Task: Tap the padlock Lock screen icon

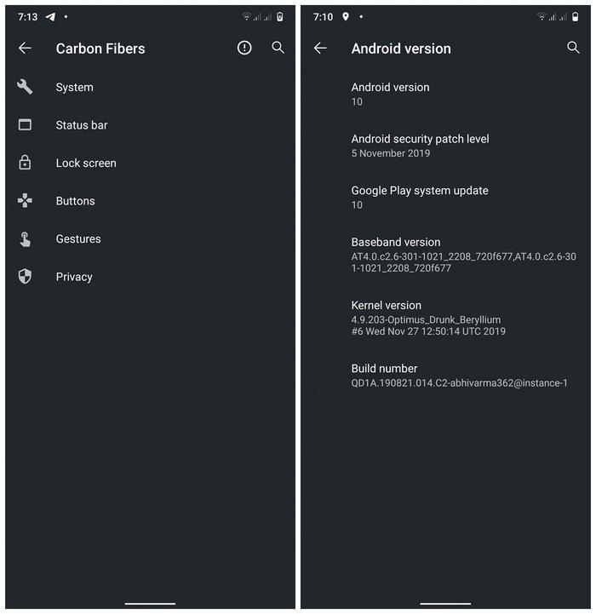Action: pos(25,163)
